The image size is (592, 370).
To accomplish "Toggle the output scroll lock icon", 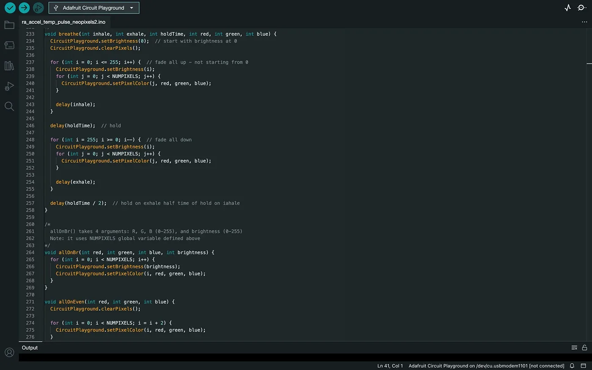I will [584, 348].
